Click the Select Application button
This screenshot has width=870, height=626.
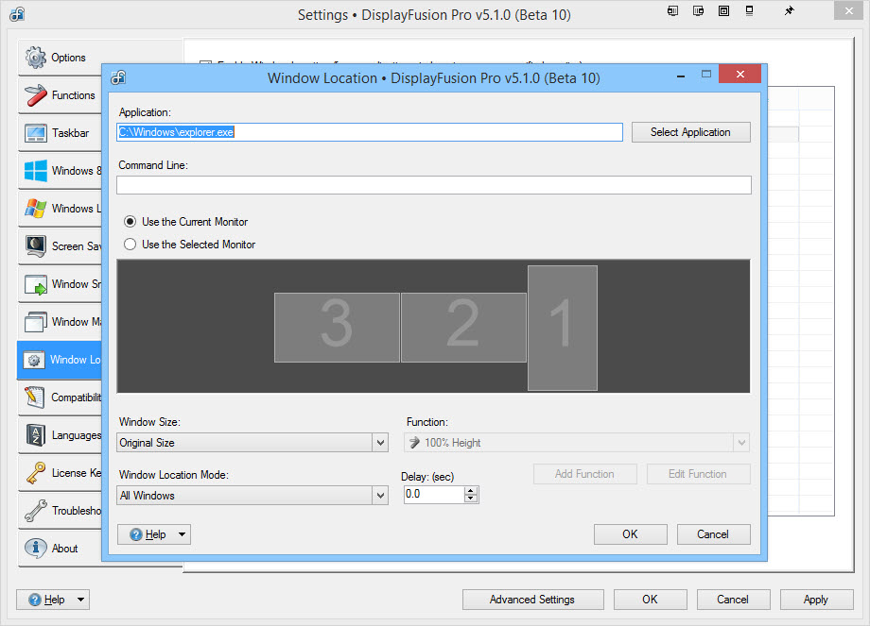pos(690,132)
